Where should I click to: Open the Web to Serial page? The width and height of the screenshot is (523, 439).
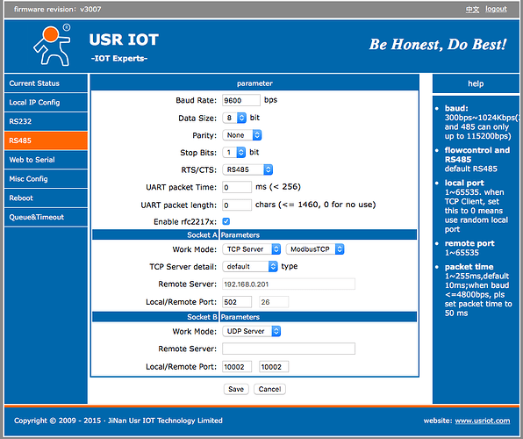click(x=46, y=160)
